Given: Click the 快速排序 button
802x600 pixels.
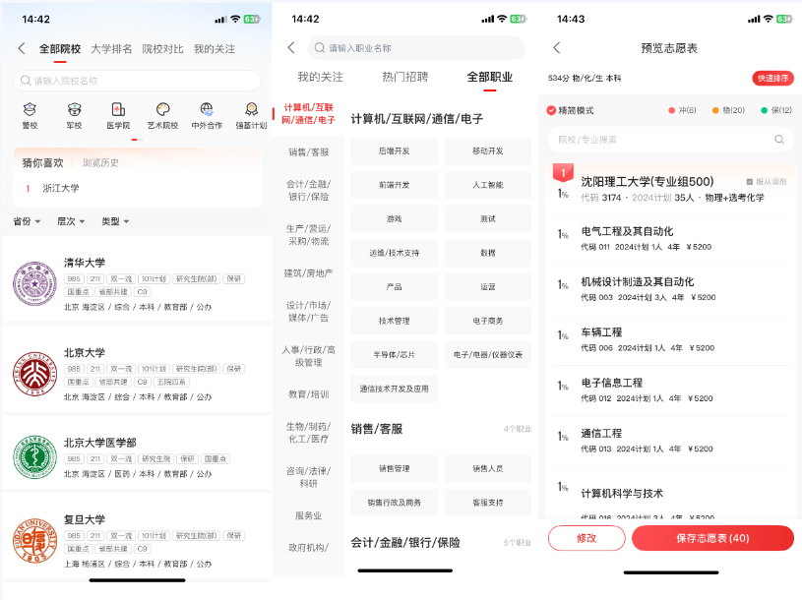Looking at the screenshot, I should pos(772,78).
